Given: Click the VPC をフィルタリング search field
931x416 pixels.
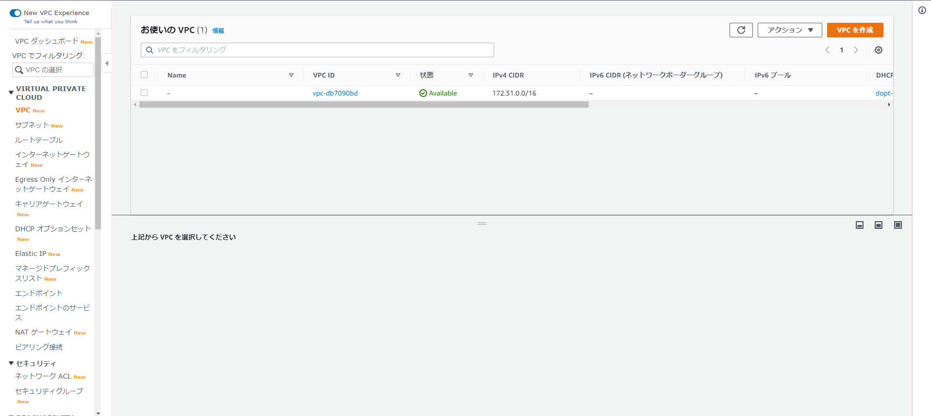Looking at the screenshot, I should tap(317, 50).
